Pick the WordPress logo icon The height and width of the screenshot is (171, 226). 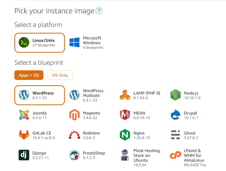(x=24, y=95)
